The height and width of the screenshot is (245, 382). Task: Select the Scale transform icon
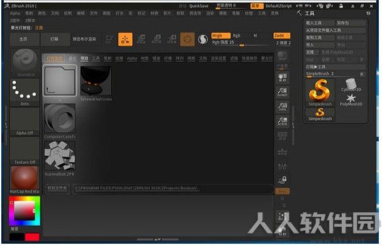(157, 39)
